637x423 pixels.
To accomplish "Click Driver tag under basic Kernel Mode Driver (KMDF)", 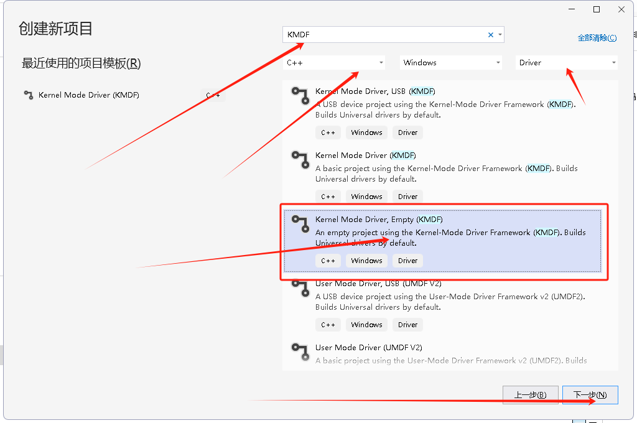I will (408, 197).
